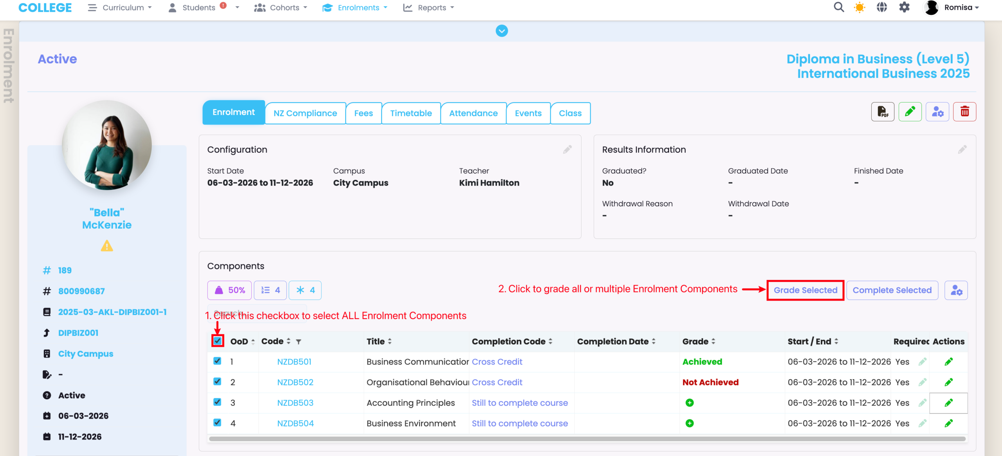Toggle the sun light theme icon
Screen dimensions: 1002x456
pyautogui.click(x=860, y=7)
